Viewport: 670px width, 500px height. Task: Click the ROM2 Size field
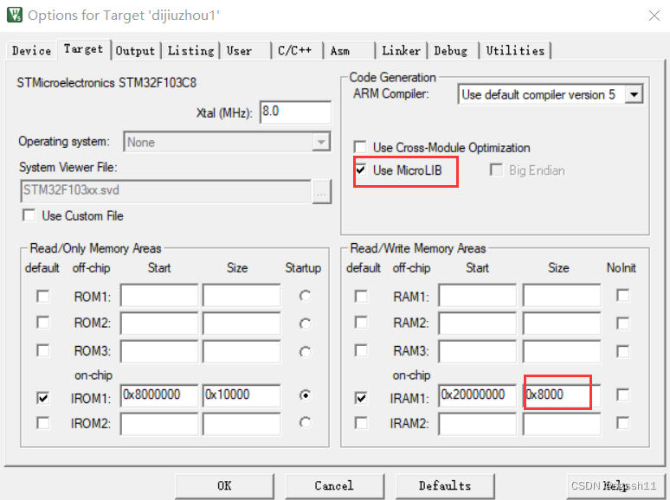242,324
